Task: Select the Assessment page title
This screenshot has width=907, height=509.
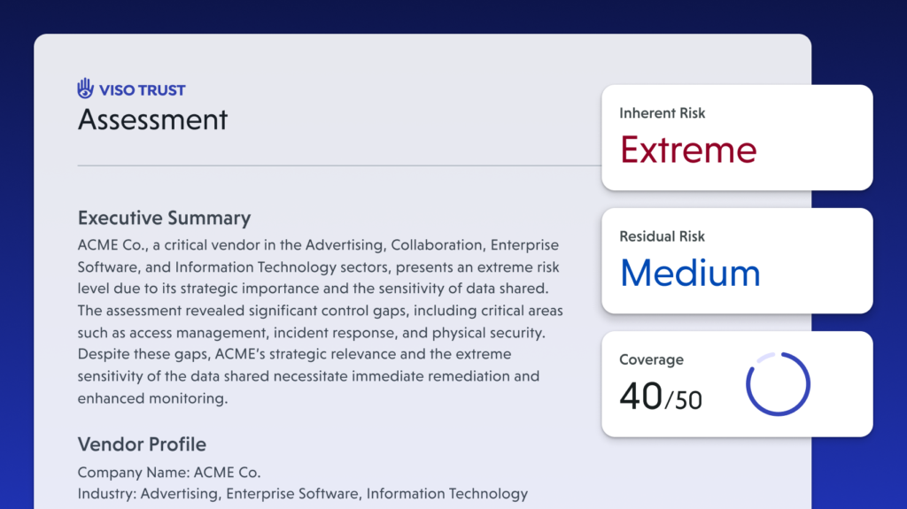Action: tap(152, 120)
